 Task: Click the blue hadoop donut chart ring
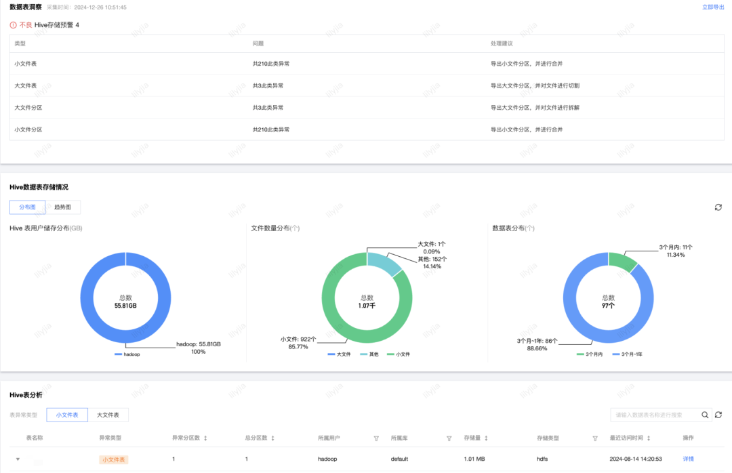86,298
